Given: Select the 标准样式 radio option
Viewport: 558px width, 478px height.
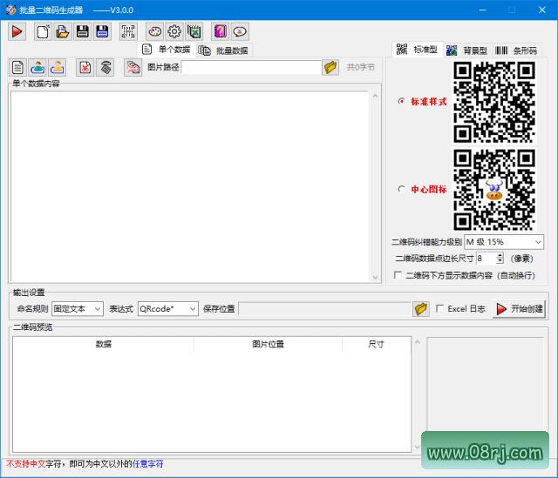Looking at the screenshot, I should (x=401, y=102).
